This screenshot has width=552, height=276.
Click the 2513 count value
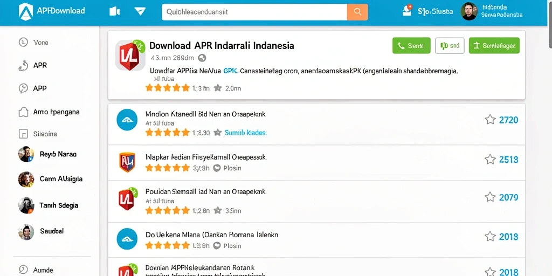pos(509,160)
